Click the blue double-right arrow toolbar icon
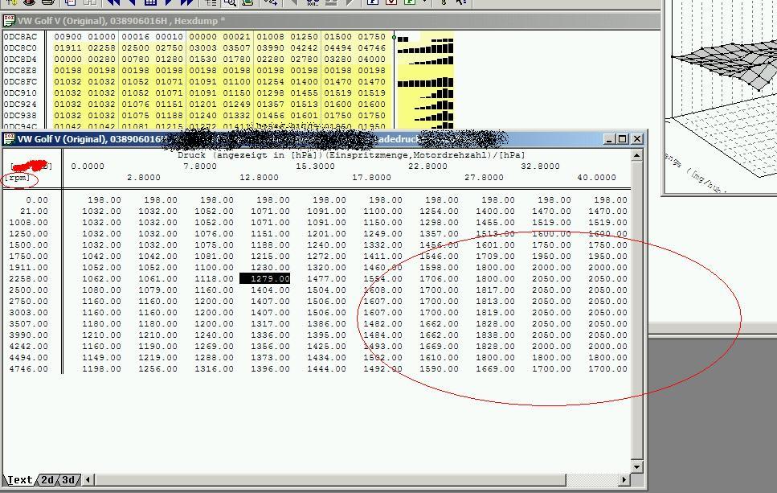 [186, 2]
